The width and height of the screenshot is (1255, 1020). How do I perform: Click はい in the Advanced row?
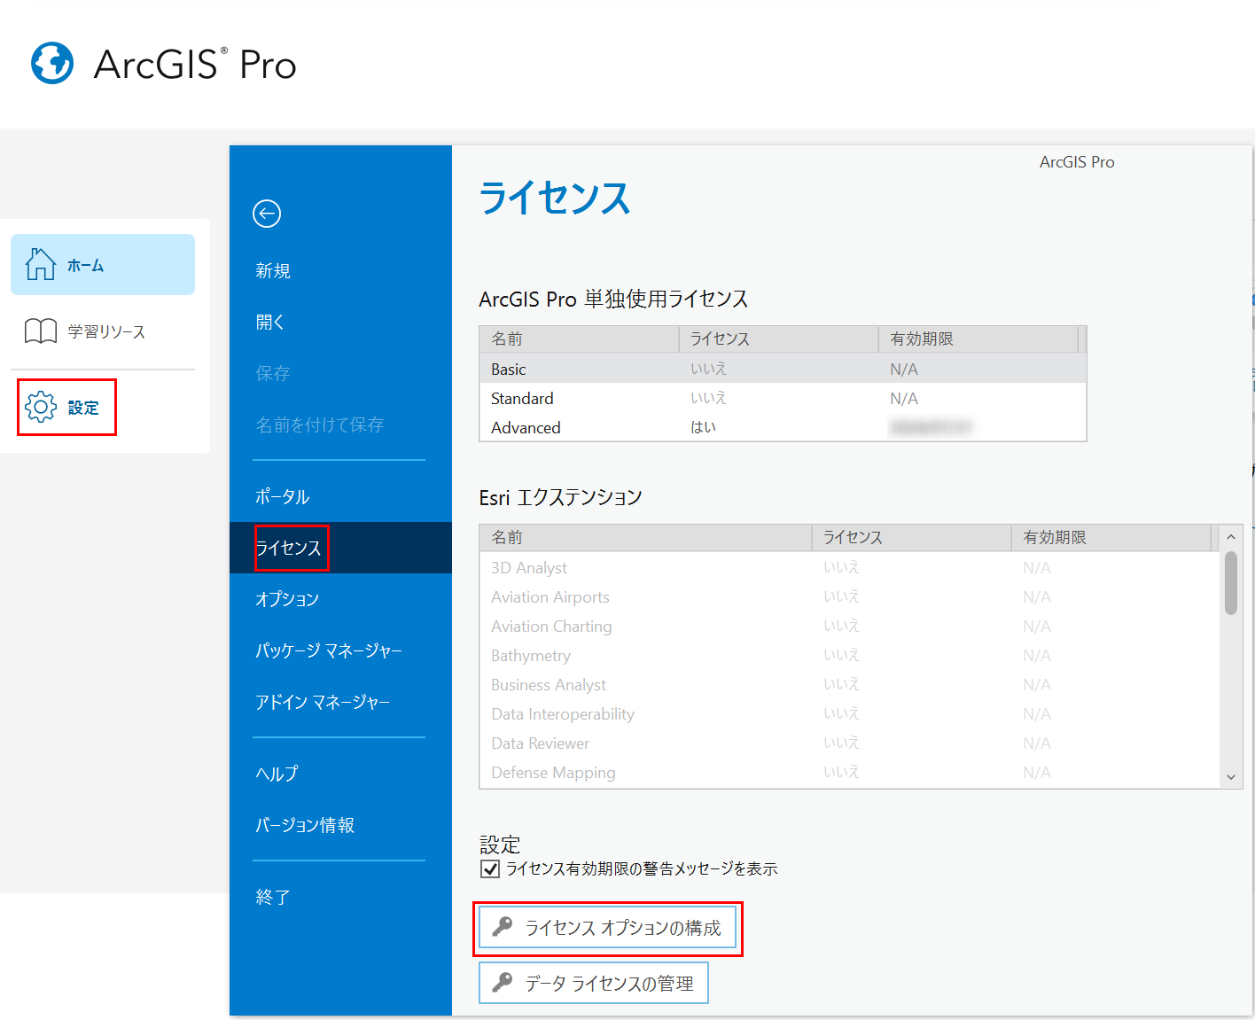pos(704,427)
